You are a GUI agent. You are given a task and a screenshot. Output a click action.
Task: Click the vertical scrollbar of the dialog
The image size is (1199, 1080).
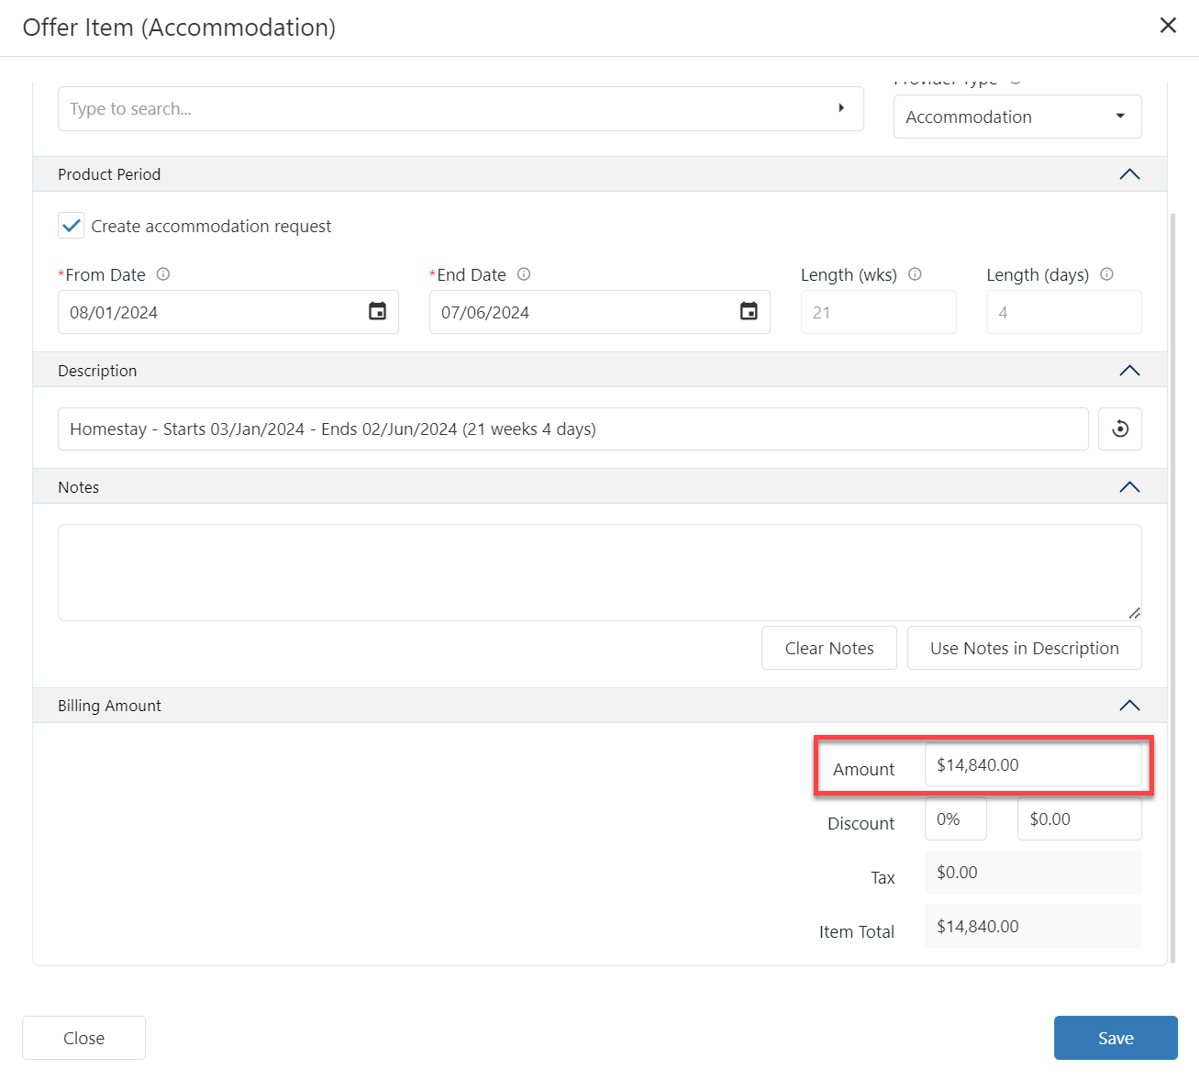coord(1172,587)
